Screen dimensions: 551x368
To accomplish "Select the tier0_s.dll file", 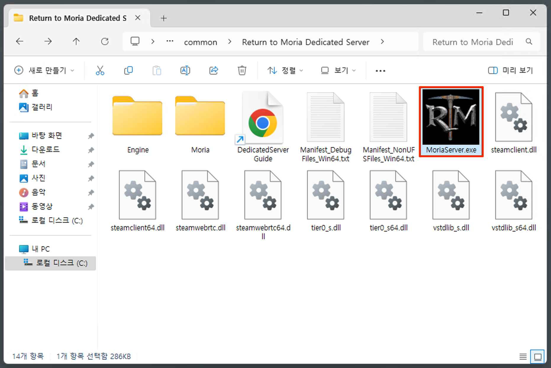I will click(326, 201).
